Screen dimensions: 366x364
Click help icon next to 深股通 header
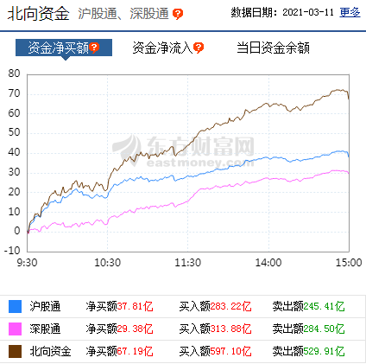[178, 14]
